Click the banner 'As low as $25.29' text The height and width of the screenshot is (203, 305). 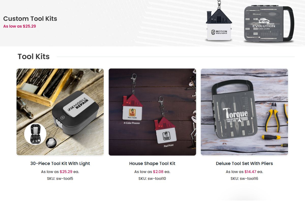tap(20, 26)
